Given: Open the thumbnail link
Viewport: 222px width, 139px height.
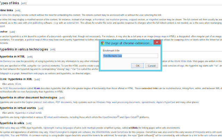Looking at the screenshot, I should [100, 19].
